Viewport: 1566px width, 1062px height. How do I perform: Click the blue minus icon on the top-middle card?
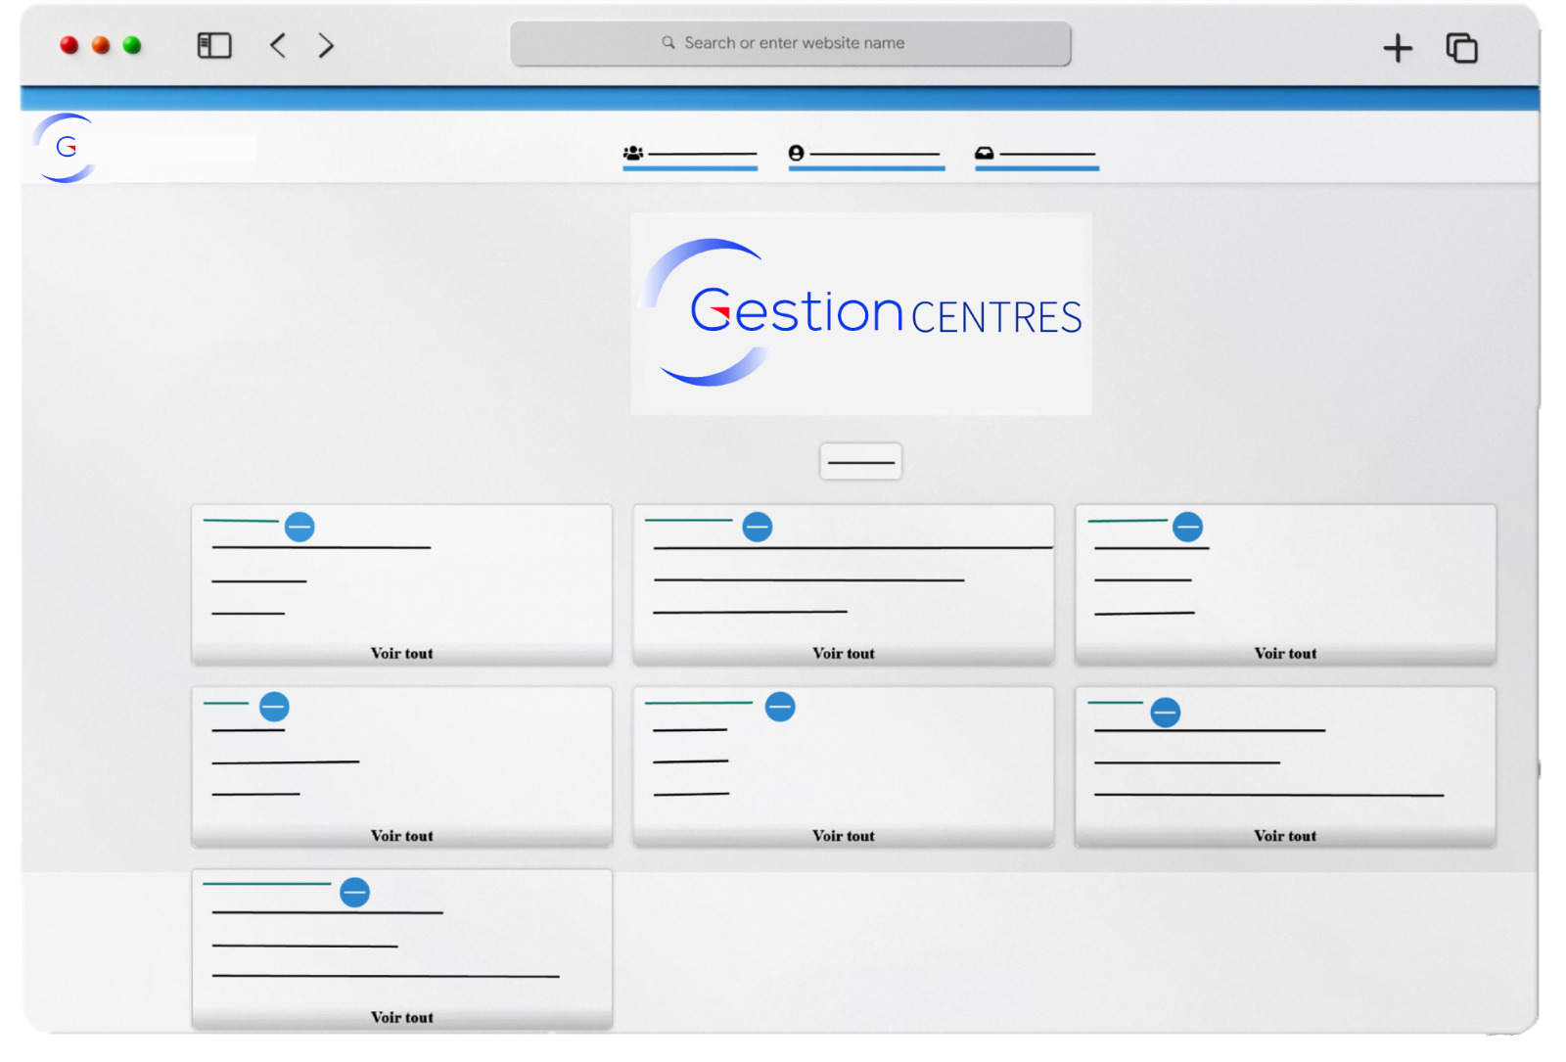pyautogui.click(x=758, y=527)
